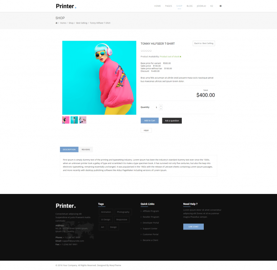Click the H&M manufacturer tag
Screen dimensions: 277x270
click(x=146, y=130)
